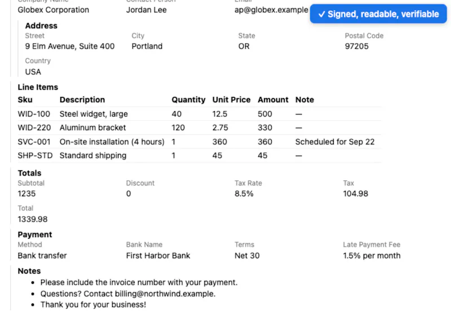Select tax rate 8.5%
451x317 pixels.
click(x=244, y=193)
